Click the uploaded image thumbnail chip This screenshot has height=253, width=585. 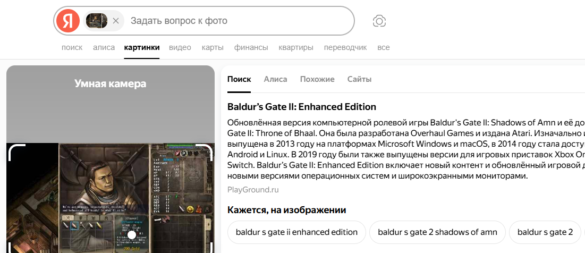tap(97, 21)
